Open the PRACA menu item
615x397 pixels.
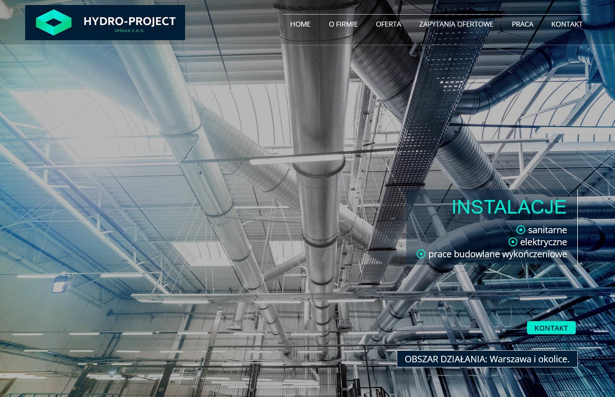[x=522, y=24]
